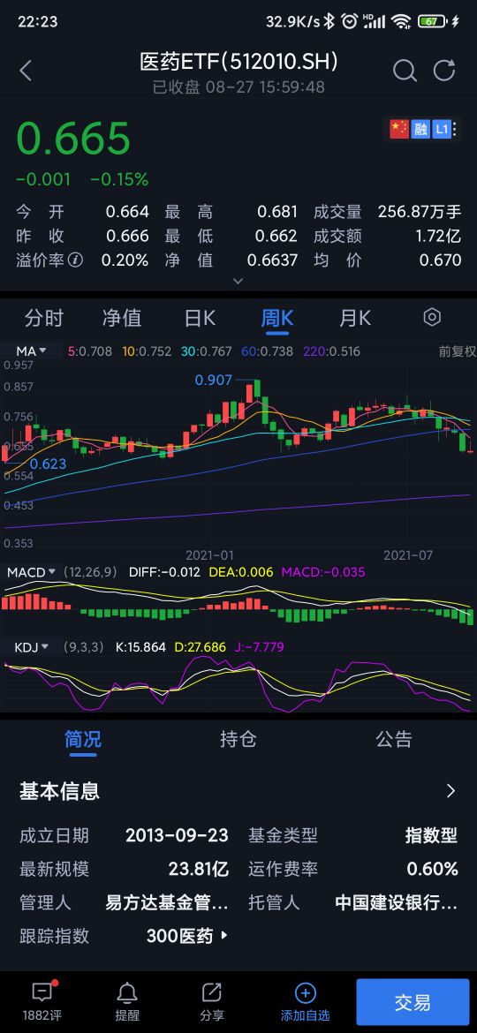Open the search magnifier icon
The image size is (477, 1033).
tap(404, 71)
